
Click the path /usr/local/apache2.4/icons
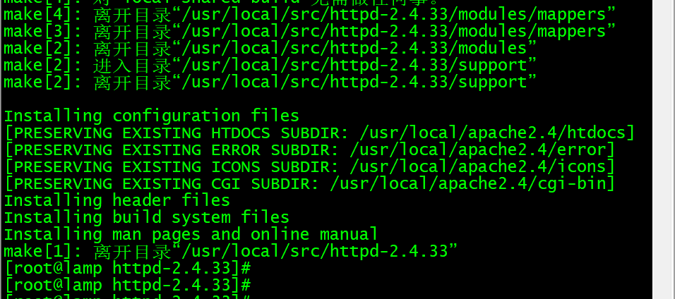(477, 166)
